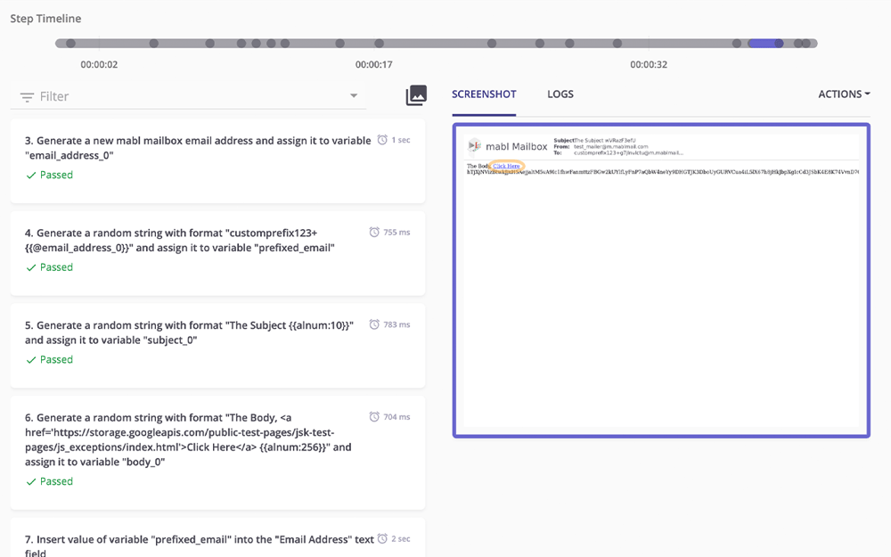Click the Passed indicator on step 5

[49, 359]
